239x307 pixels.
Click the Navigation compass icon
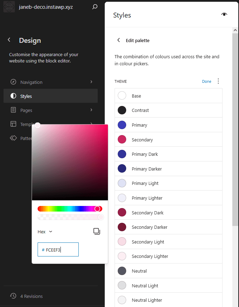click(13, 82)
